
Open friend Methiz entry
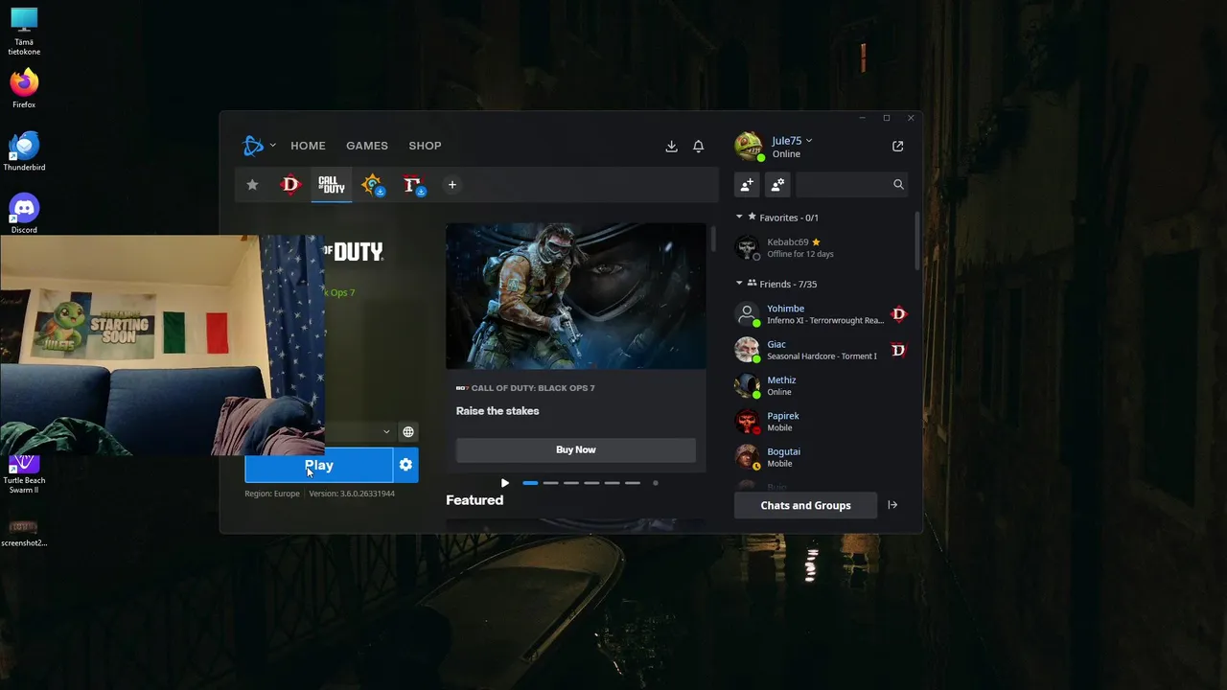822,385
